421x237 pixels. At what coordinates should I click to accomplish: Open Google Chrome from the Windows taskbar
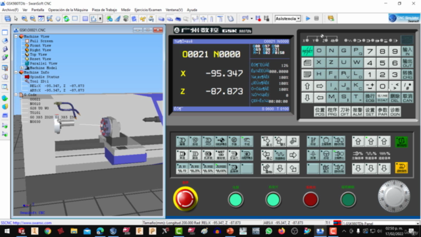(x=48, y=231)
